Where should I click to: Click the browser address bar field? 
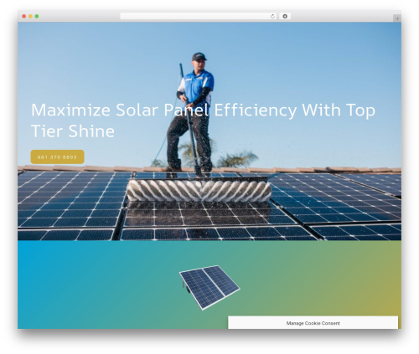click(x=199, y=16)
